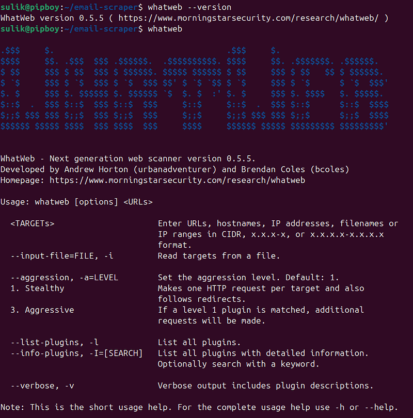The height and width of the screenshot is (418, 413).
Task: Click the 'WhatWeb version 0.5.5' text
Action: point(52,18)
